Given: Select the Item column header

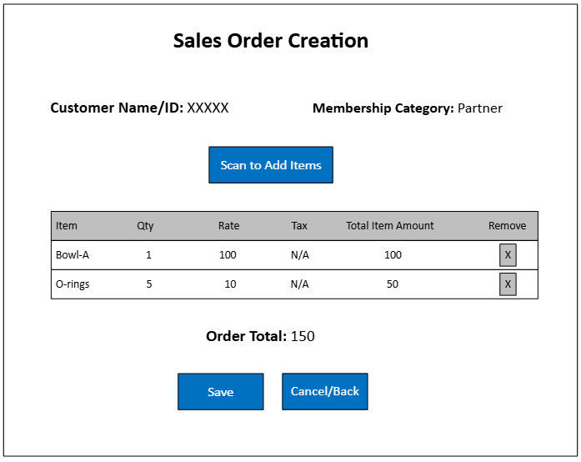Looking at the screenshot, I should (x=67, y=226).
